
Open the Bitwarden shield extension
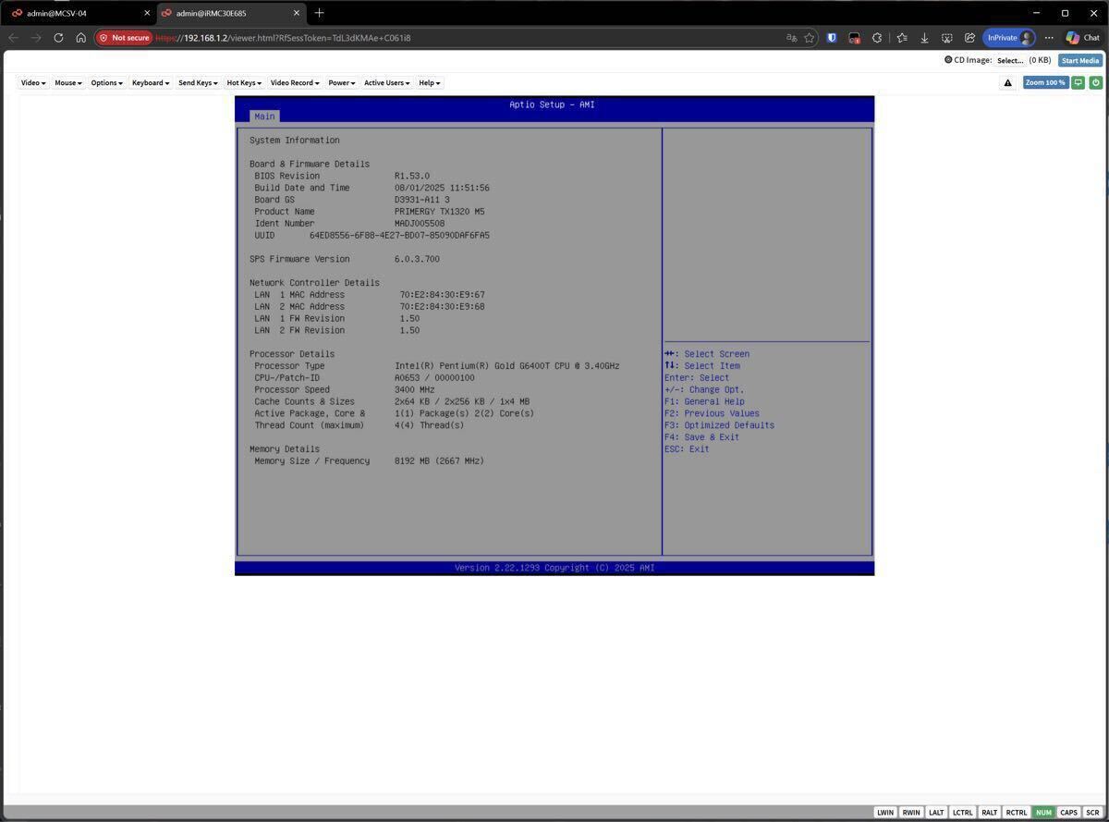tap(832, 38)
